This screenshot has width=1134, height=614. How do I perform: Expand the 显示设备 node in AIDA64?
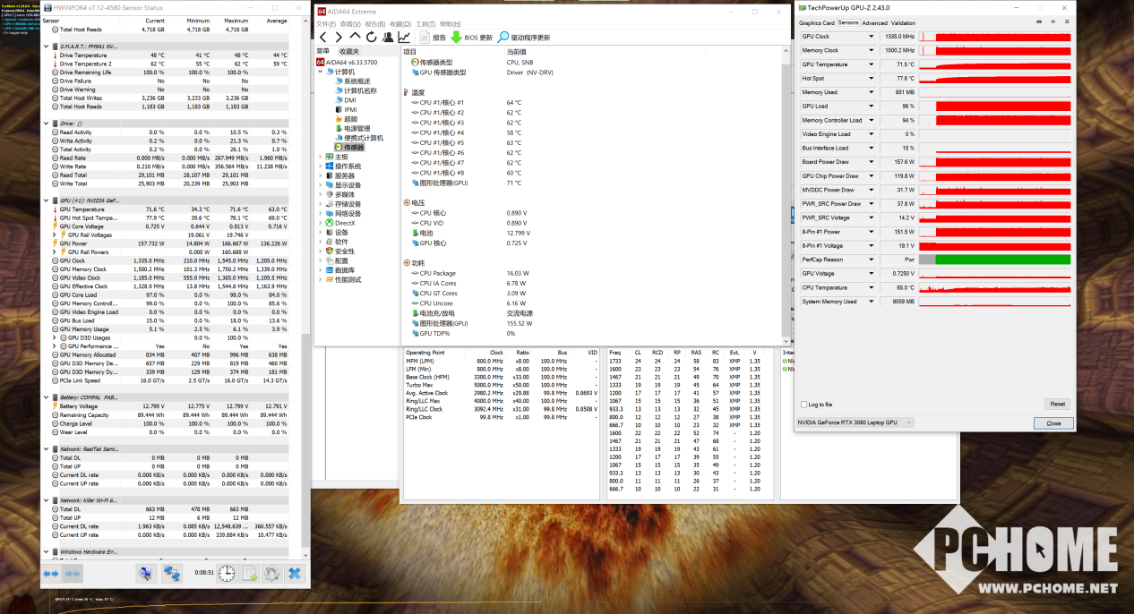(321, 185)
